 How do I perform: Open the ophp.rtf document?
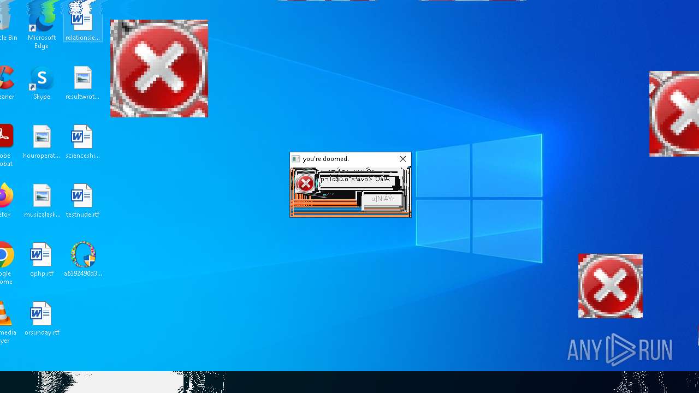tap(42, 260)
